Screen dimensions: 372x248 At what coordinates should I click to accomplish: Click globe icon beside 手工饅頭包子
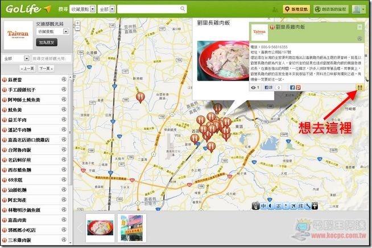pos(64,89)
